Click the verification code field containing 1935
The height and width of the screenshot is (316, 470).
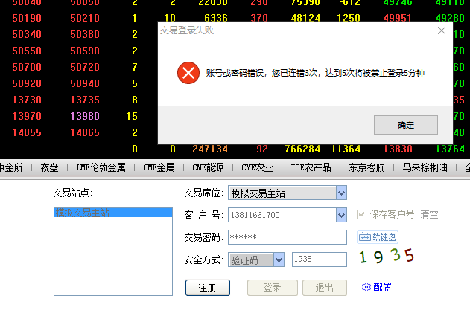(x=320, y=259)
